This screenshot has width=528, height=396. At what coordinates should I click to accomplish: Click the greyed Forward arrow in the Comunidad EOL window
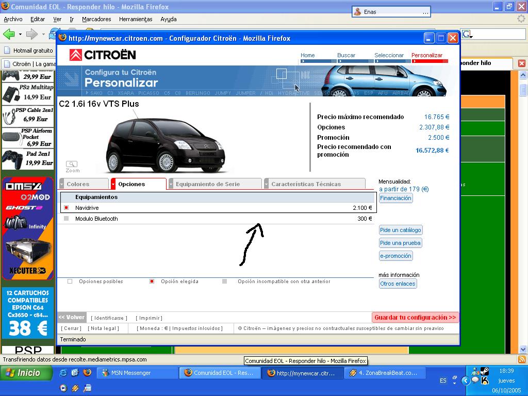tap(31, 34)
